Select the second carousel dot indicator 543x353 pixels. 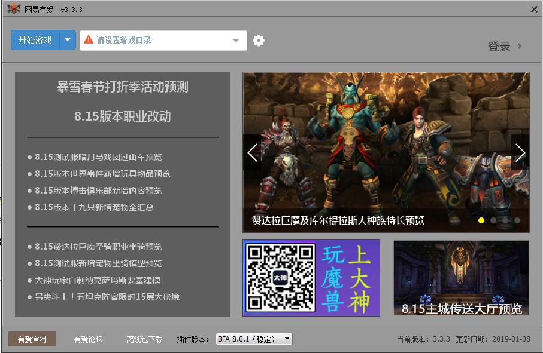click(493, 220)
